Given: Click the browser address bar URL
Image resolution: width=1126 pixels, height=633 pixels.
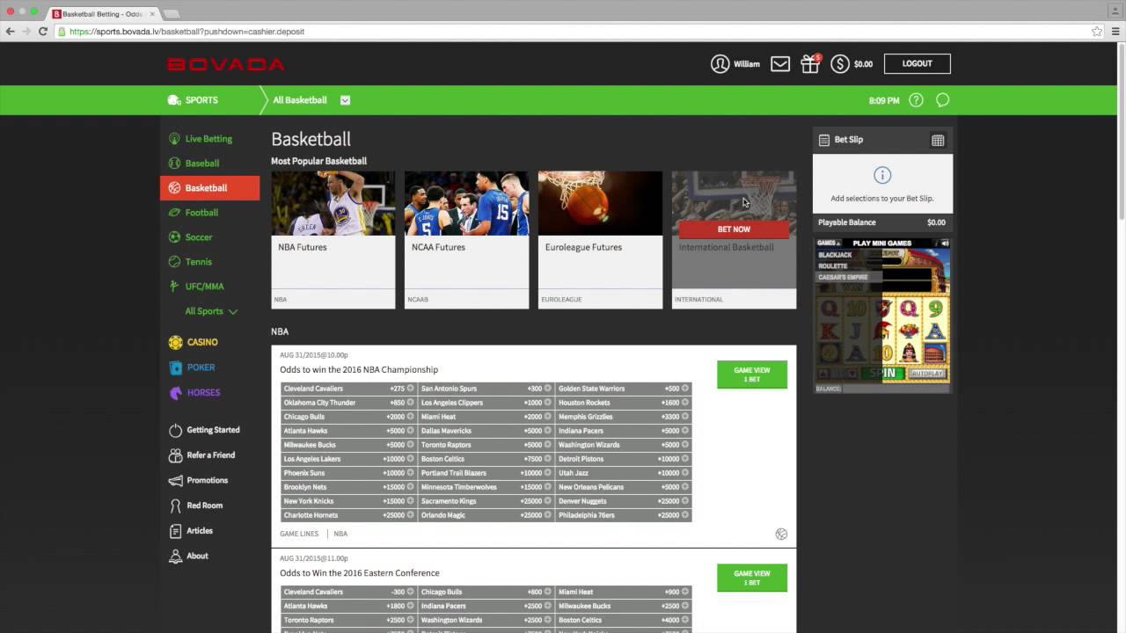Looking at the screenshot, I should [187, 32].
